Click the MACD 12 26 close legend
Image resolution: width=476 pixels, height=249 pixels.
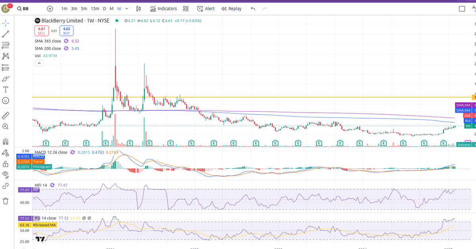click(51, 152)
